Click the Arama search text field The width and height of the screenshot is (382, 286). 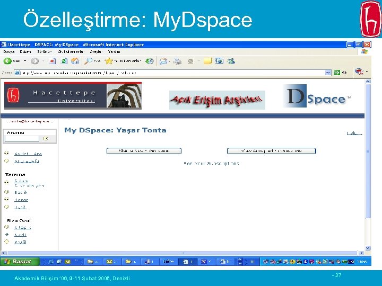(22, 138)
